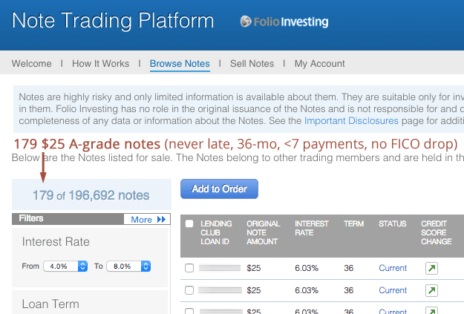This screenshot has height=314, width=464.
Task: Click 6.03% rate in first row
Action: coord(307,268)
